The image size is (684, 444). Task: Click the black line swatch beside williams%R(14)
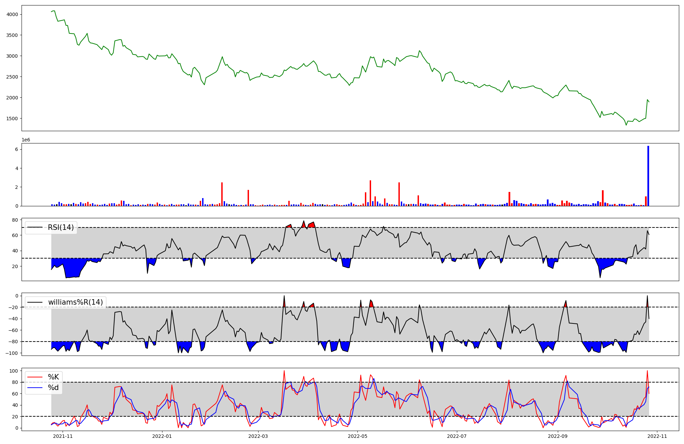35,302
